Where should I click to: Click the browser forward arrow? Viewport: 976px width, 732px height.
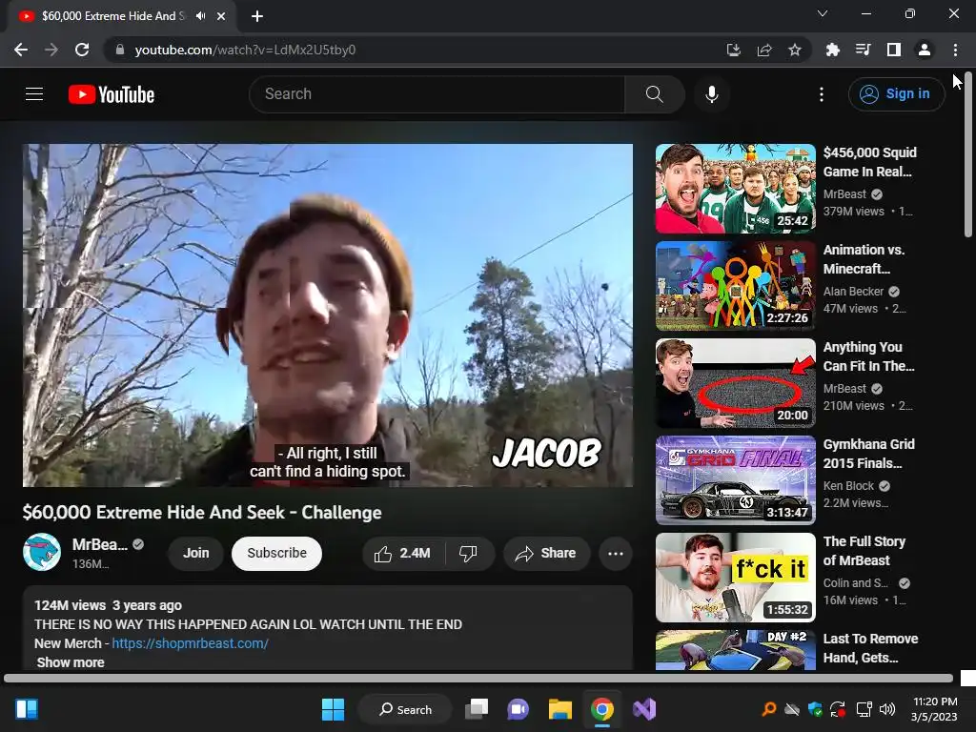[51, 50]
